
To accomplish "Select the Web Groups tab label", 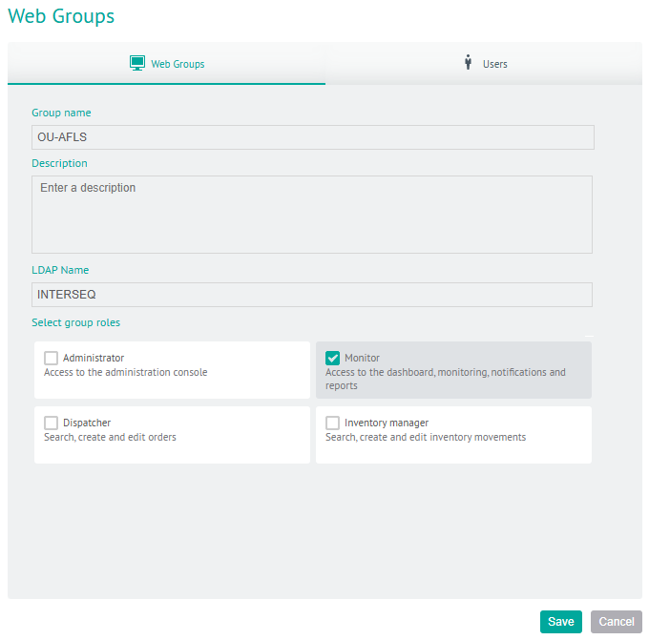I will pyautogui.click(x=178, y=64).
